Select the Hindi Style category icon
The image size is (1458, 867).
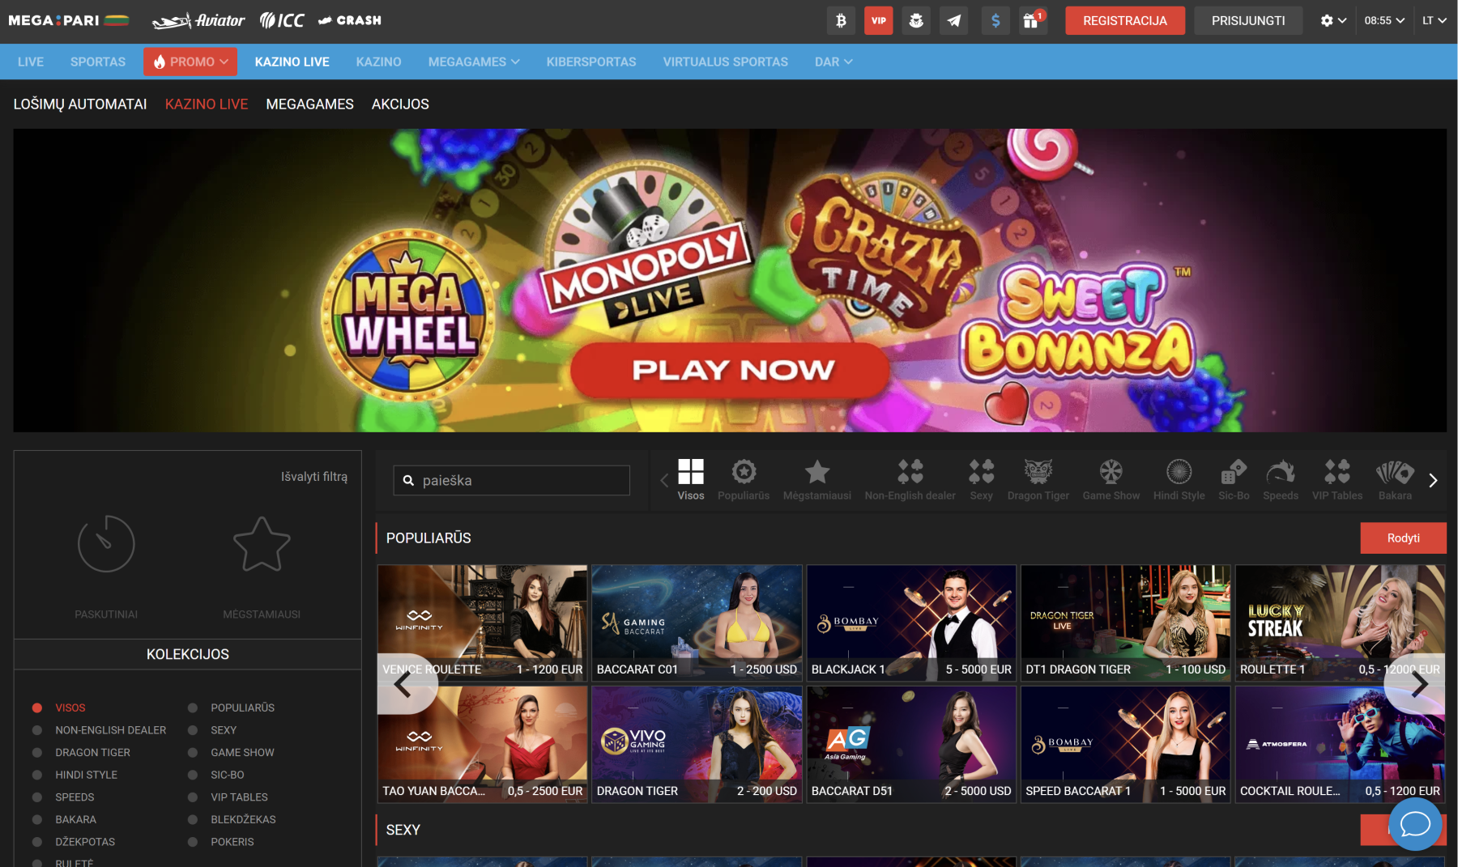pyautogui.click(x=1179, y=480)
